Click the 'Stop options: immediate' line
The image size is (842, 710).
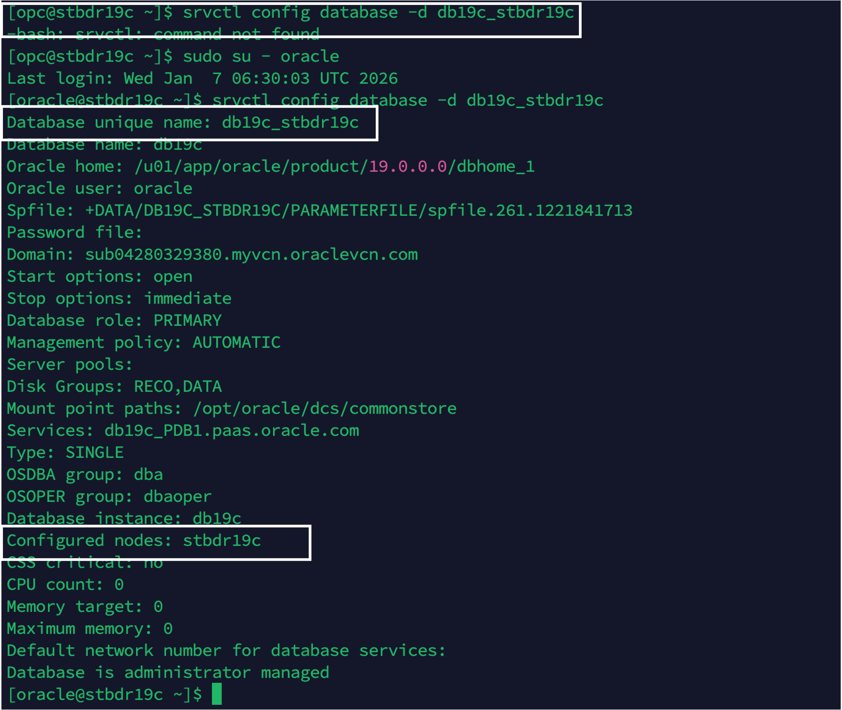click(119, 299)
